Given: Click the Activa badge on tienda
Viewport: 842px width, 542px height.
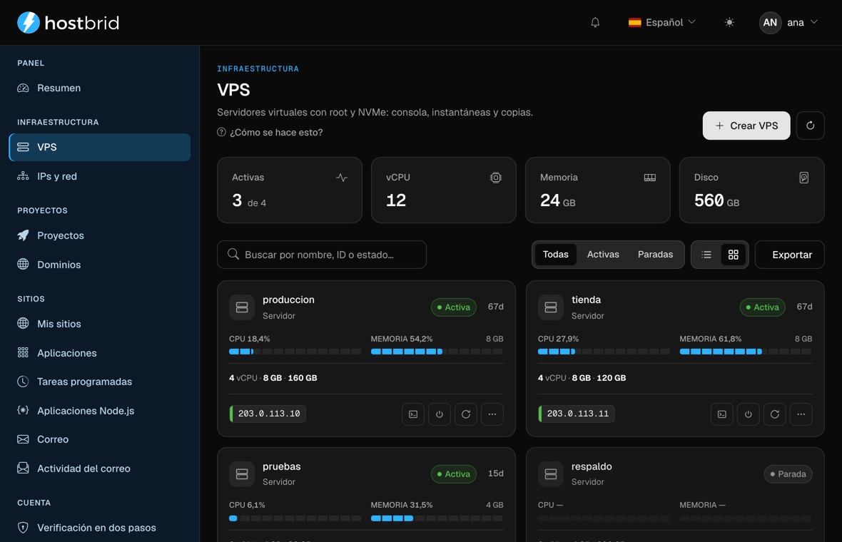Looking at the screenshot, I should tap(763, 307).
